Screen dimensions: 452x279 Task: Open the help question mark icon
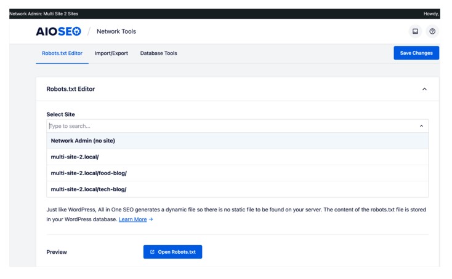(432, 31)
